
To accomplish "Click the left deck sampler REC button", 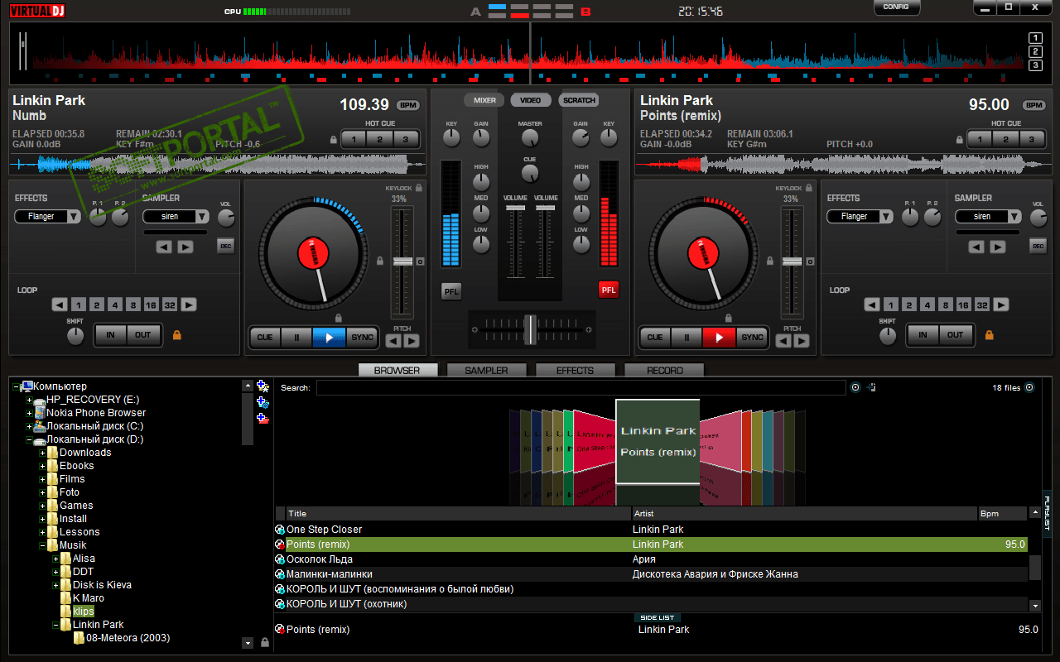I will 225,246.
